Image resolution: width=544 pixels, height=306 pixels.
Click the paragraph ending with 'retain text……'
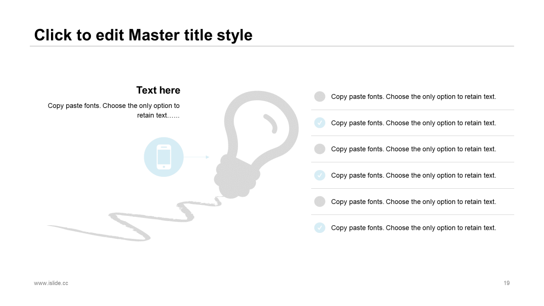click(x=114, y=110)
